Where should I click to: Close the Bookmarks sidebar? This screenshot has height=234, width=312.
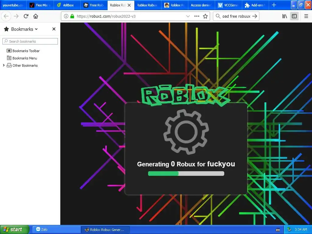(54, 29)
